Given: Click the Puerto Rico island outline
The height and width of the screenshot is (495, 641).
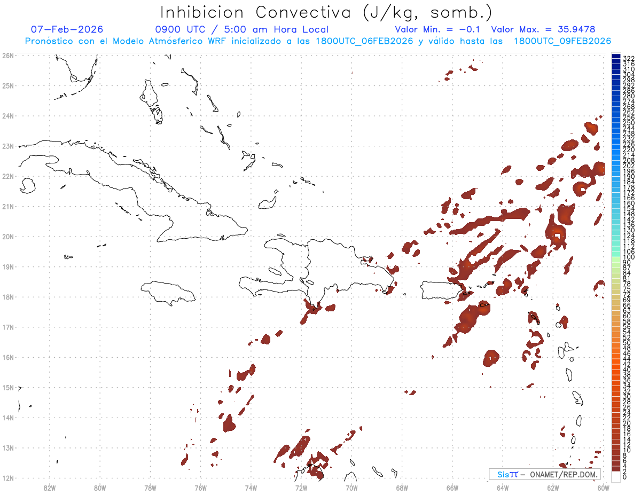Looking at the screenshot, I should (441, 290).
